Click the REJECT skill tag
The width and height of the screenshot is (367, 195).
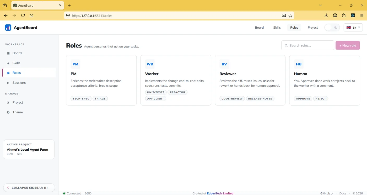321,99
